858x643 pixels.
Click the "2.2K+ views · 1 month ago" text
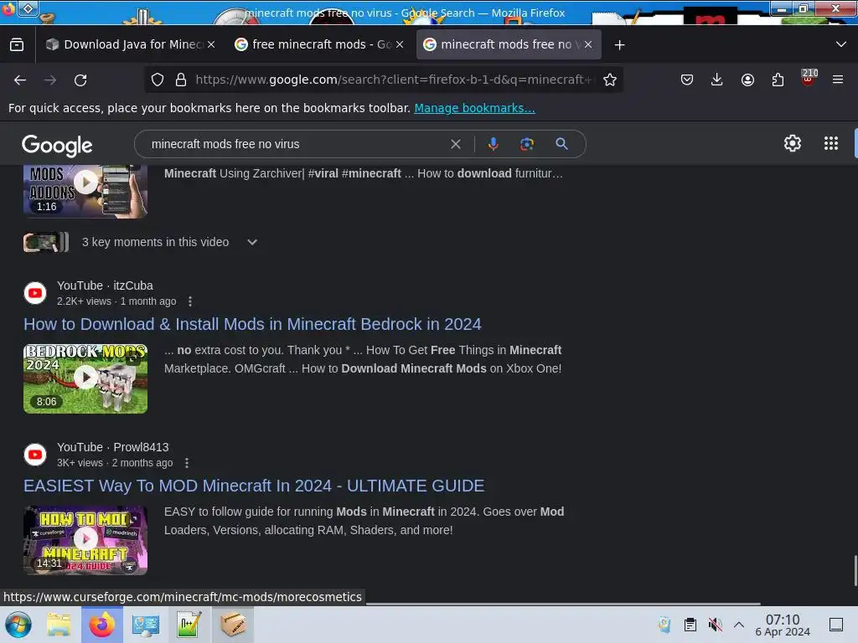116,301
